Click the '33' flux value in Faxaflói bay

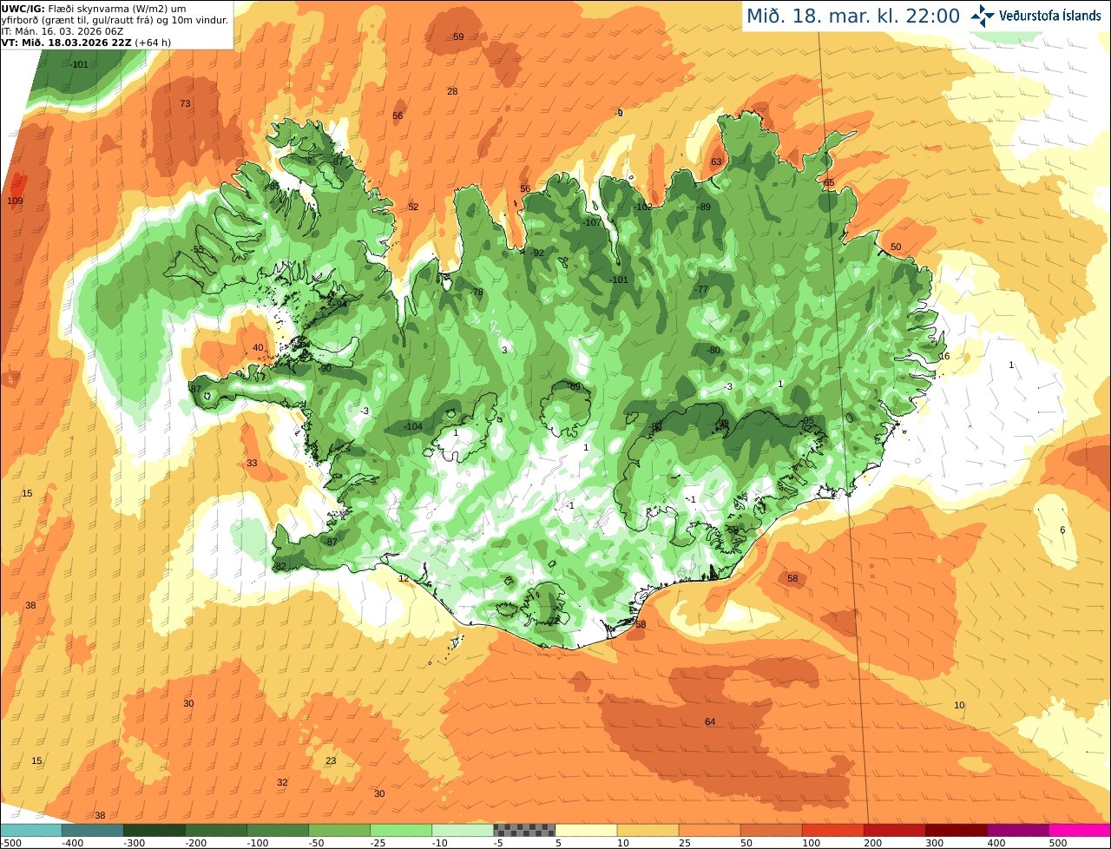(x=252, y=464)
